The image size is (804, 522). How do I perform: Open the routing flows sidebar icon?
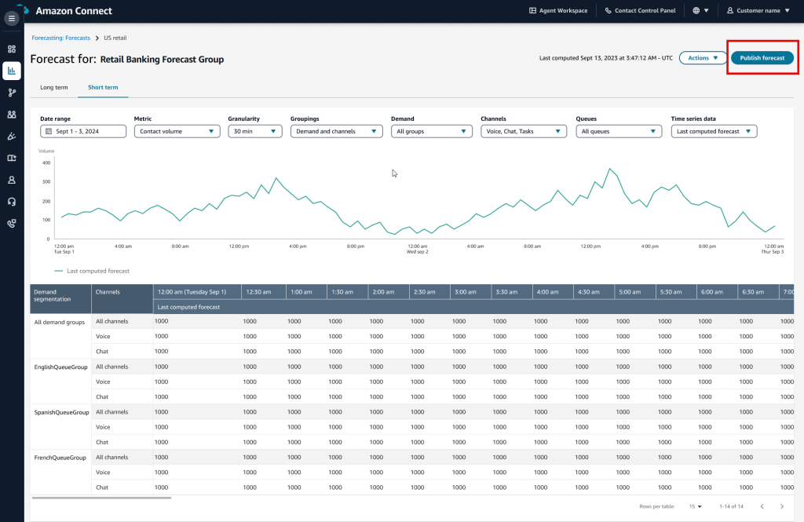pyautogui.click(x=12, y=93)
